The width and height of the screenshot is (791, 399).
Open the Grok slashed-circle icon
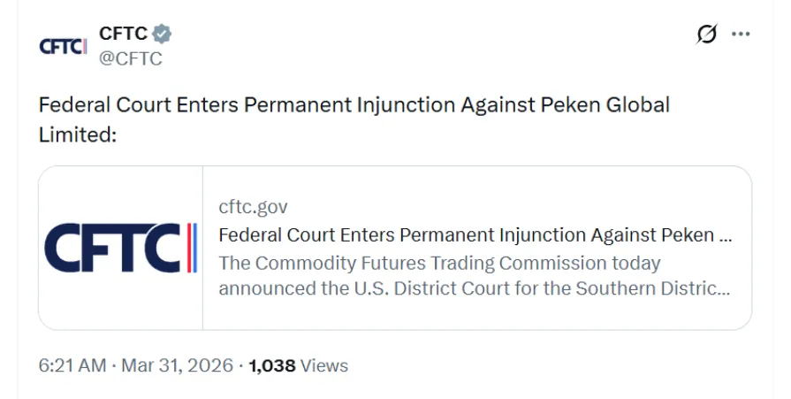pos(706,35)
